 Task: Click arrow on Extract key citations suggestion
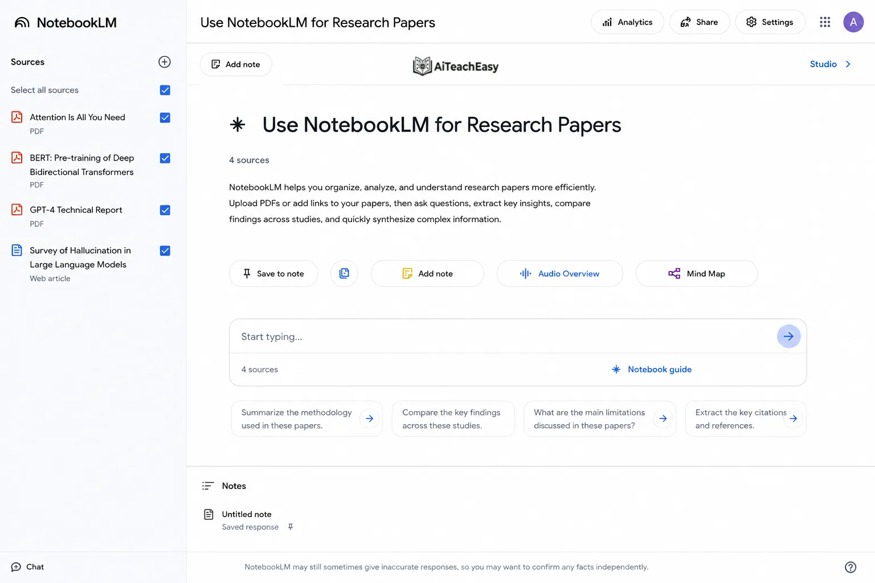coord(793,418)
